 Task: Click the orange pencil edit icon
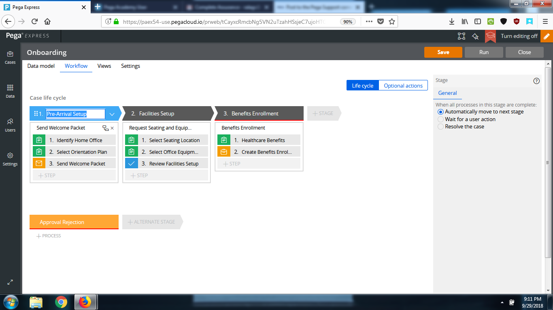click(x=547, y=36)
